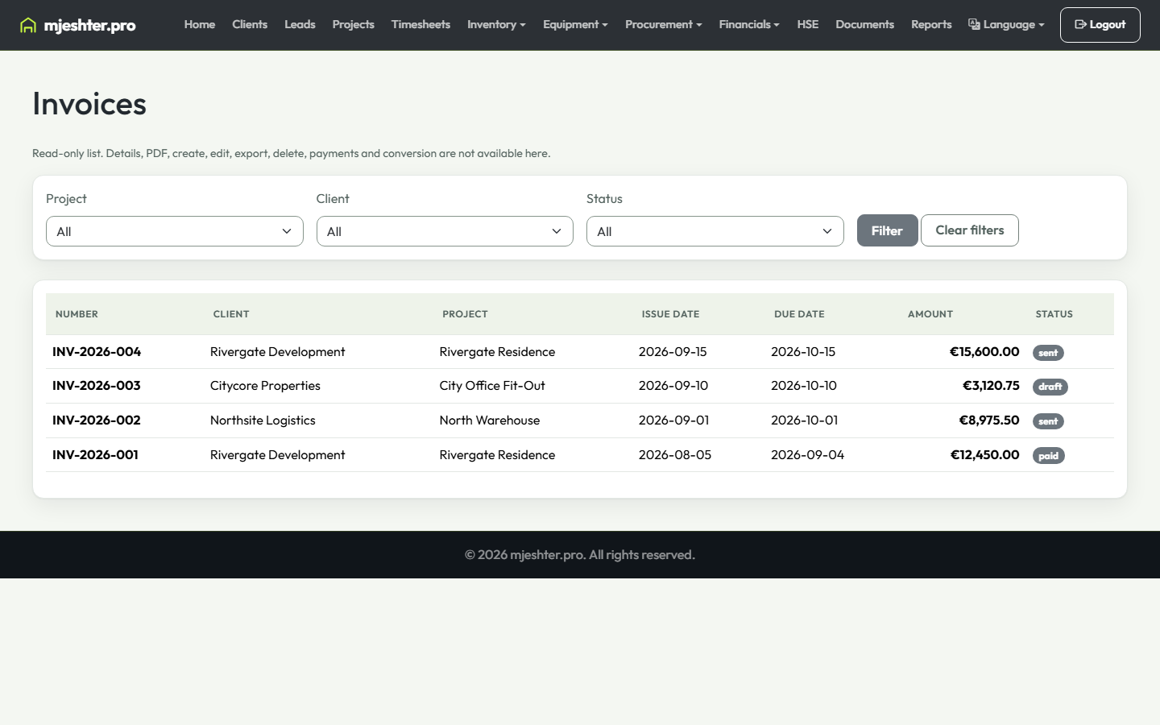1160x725 pixels.
Task: Click the Logout button
Action: 1100,25
